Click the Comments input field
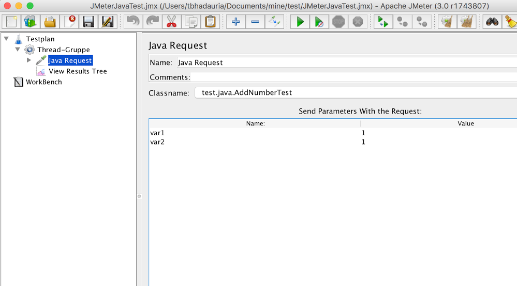Screen dimensions: 517x286 click(x=353, y=77)
